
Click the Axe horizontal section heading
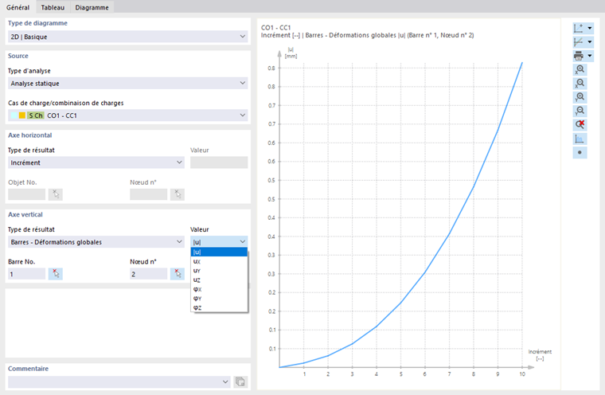29,135
